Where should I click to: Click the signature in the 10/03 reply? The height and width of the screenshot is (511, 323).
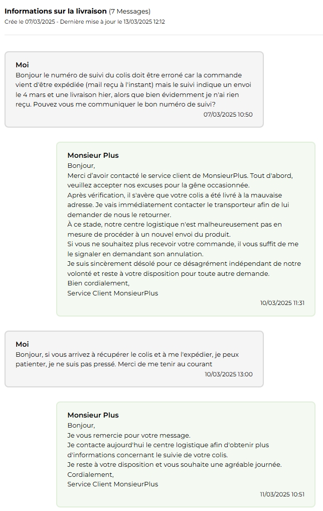(x=112, y=293)
